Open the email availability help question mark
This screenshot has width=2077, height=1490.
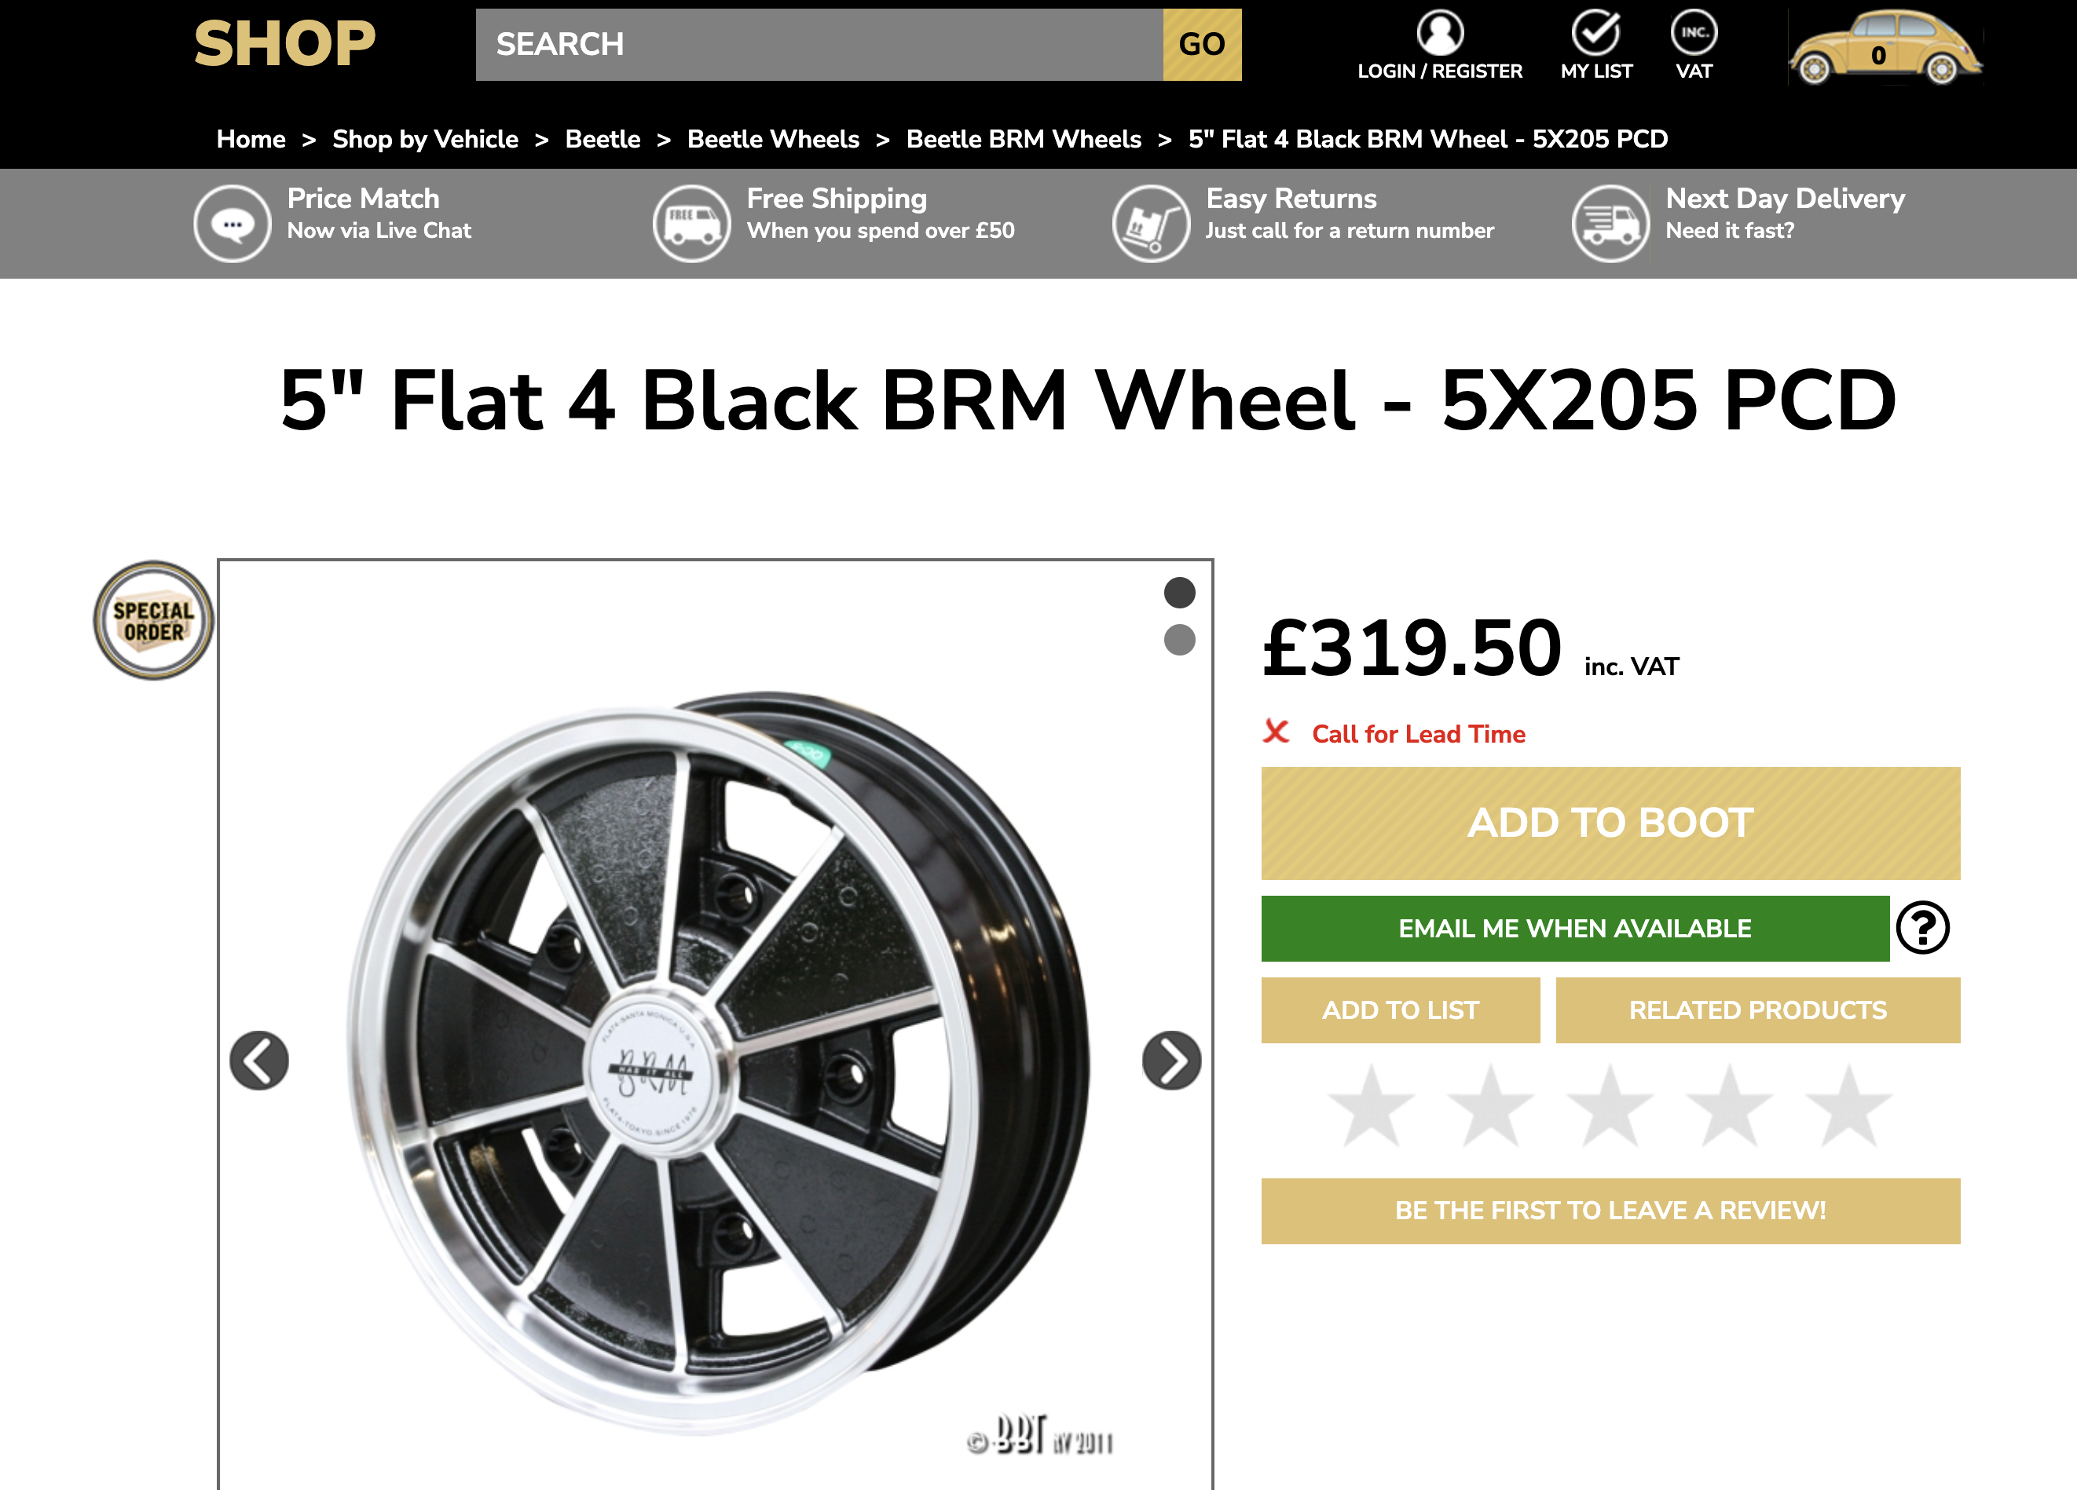1922,928
